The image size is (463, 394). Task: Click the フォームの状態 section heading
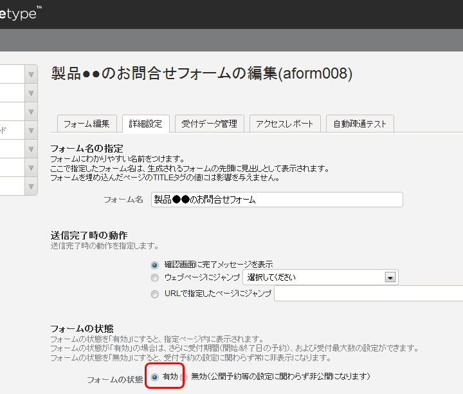(82, 328)
